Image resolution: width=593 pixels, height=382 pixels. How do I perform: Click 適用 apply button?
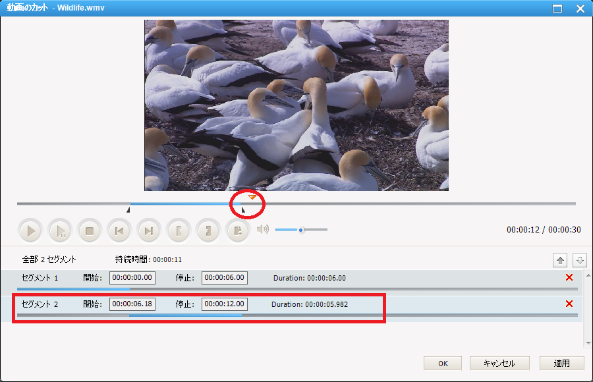coord(561,364)
